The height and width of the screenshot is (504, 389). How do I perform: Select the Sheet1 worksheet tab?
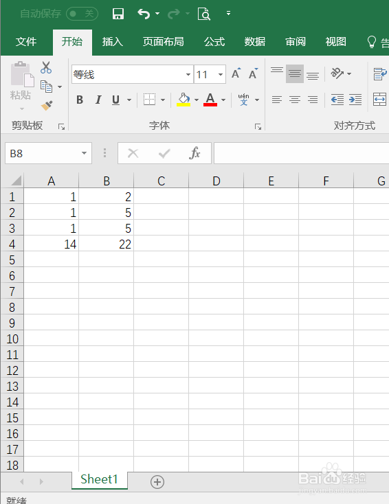pyautogui.click(x=100, y=479)
